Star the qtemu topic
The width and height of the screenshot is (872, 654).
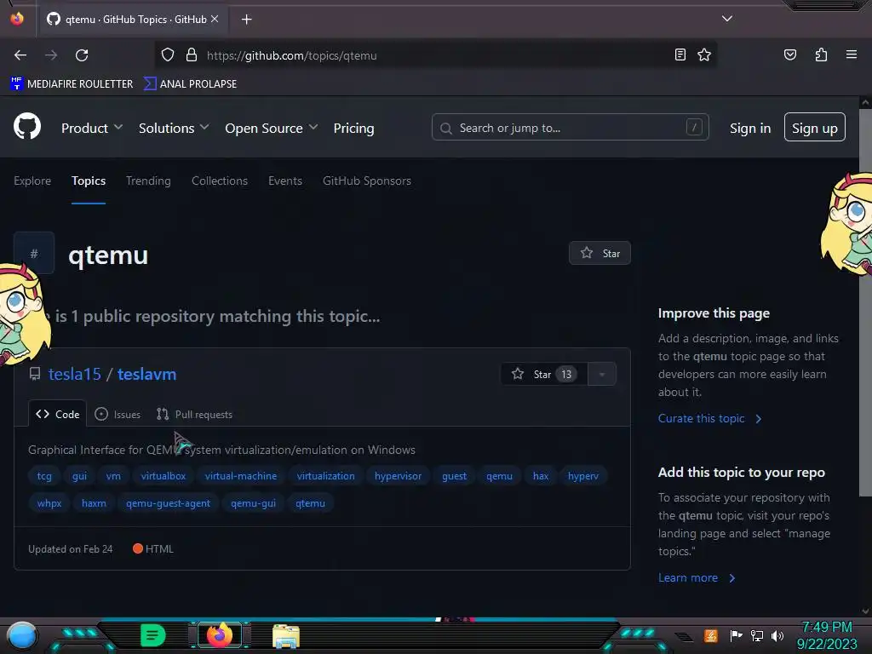pyautogui.click(x=599, y=253)
